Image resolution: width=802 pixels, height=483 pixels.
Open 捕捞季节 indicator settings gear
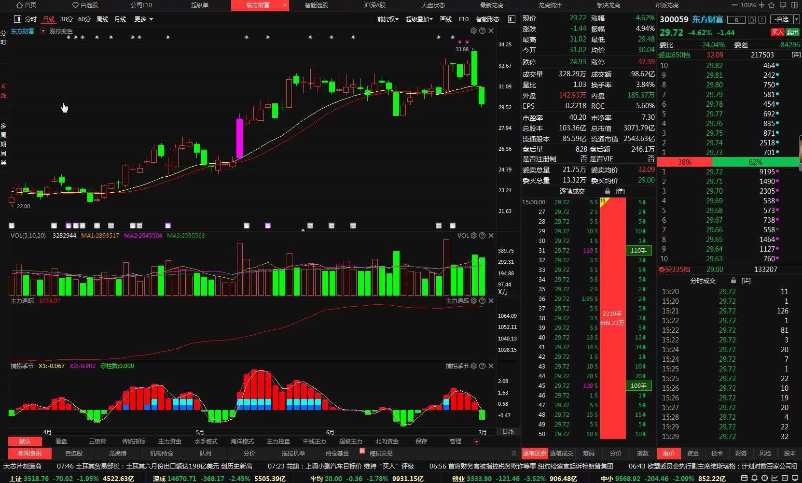[x=474, y=366]
